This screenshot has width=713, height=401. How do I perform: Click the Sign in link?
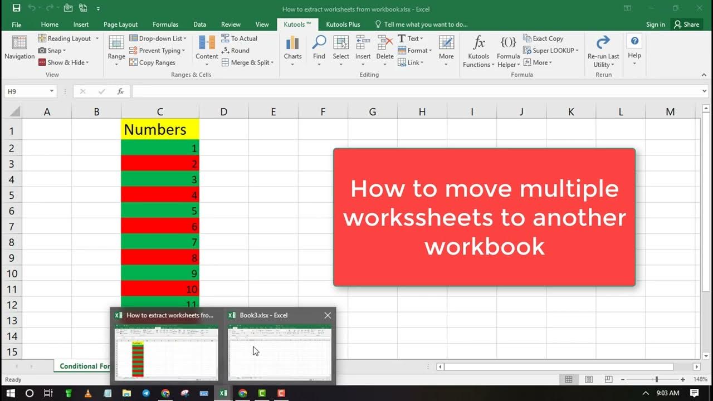pos(655,24)
